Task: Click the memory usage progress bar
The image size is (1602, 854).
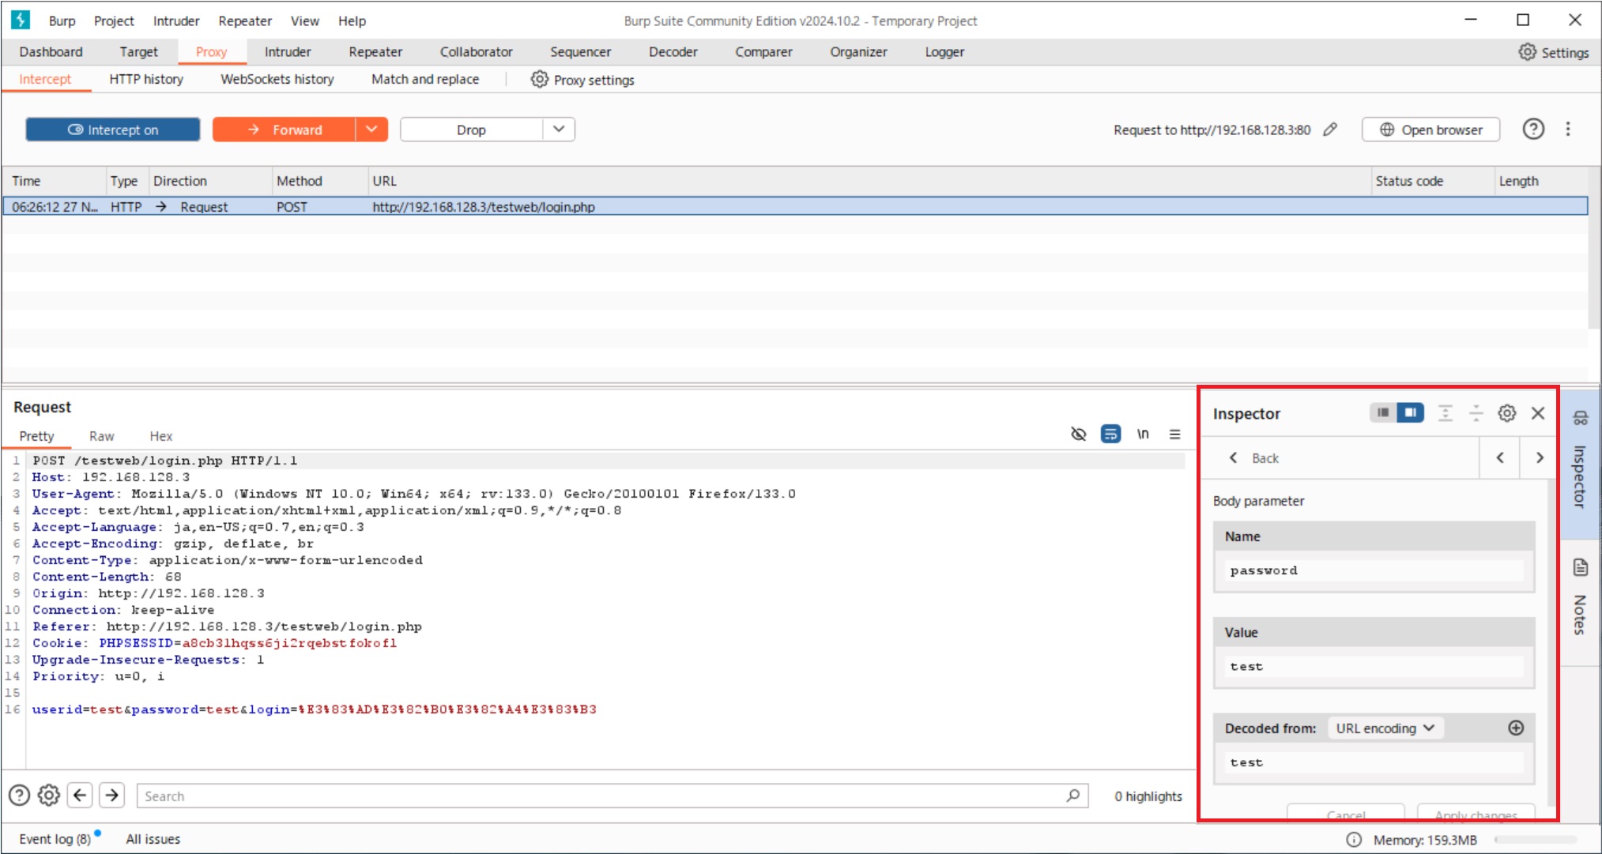Action: [x=1534, y=840]
